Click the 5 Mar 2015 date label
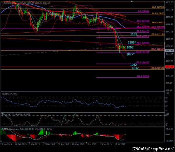 coord(34,144)
